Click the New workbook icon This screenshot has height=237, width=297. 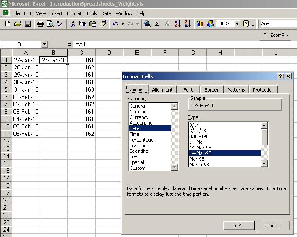(x=7, y=24)
